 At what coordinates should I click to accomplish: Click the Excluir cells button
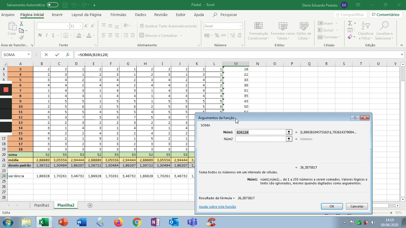[x=328, y=30]
